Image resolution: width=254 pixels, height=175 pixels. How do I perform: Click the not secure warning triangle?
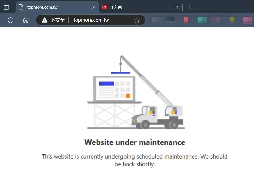tap(45, 20)
